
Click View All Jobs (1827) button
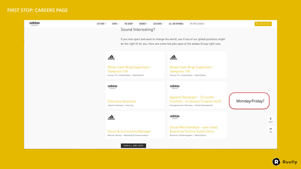133,146
